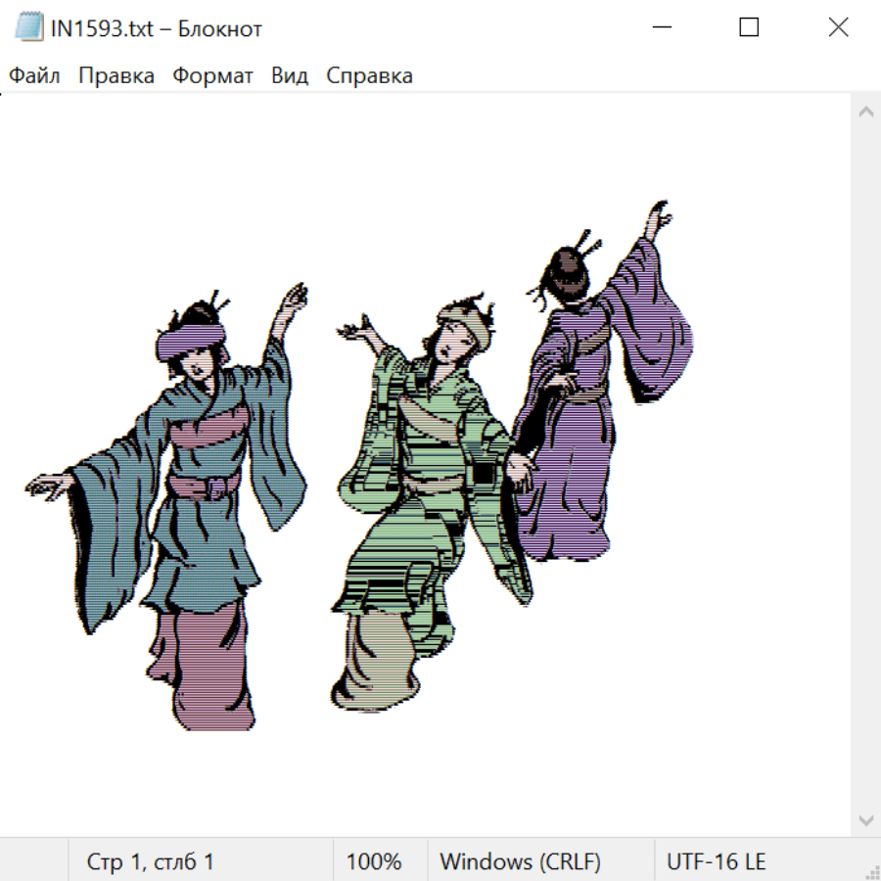Close the IN1593.txt window

838,27
